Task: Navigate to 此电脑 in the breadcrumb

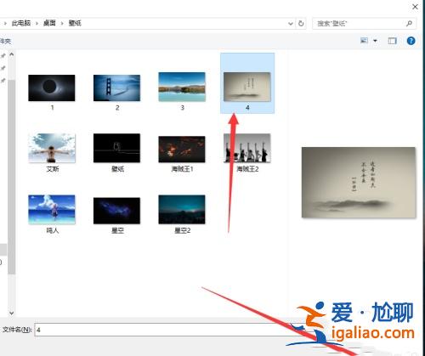Action: point(21,23)
